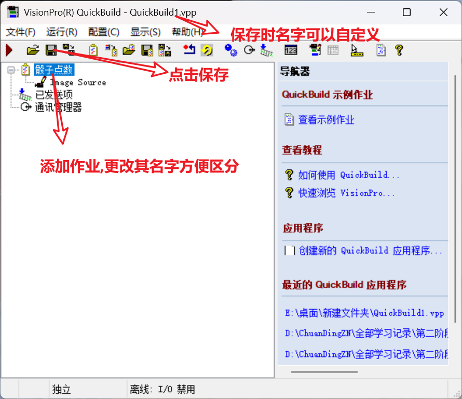Viewport: 462px width, 399px height.
Task: Click save job as icon with arrow
Action: [165, 50]
